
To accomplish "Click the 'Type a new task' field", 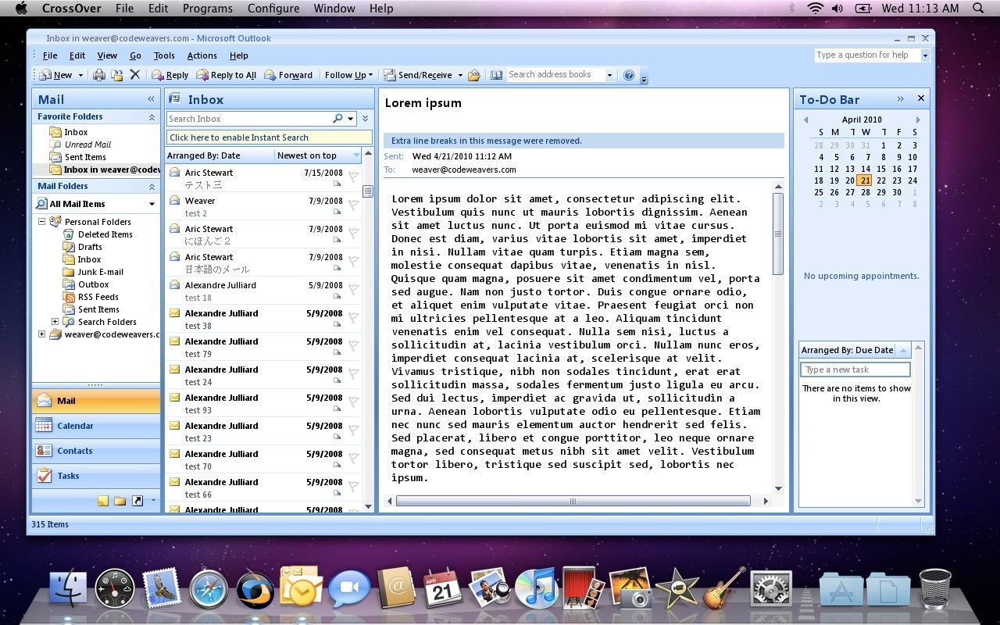I will point(855,370).
